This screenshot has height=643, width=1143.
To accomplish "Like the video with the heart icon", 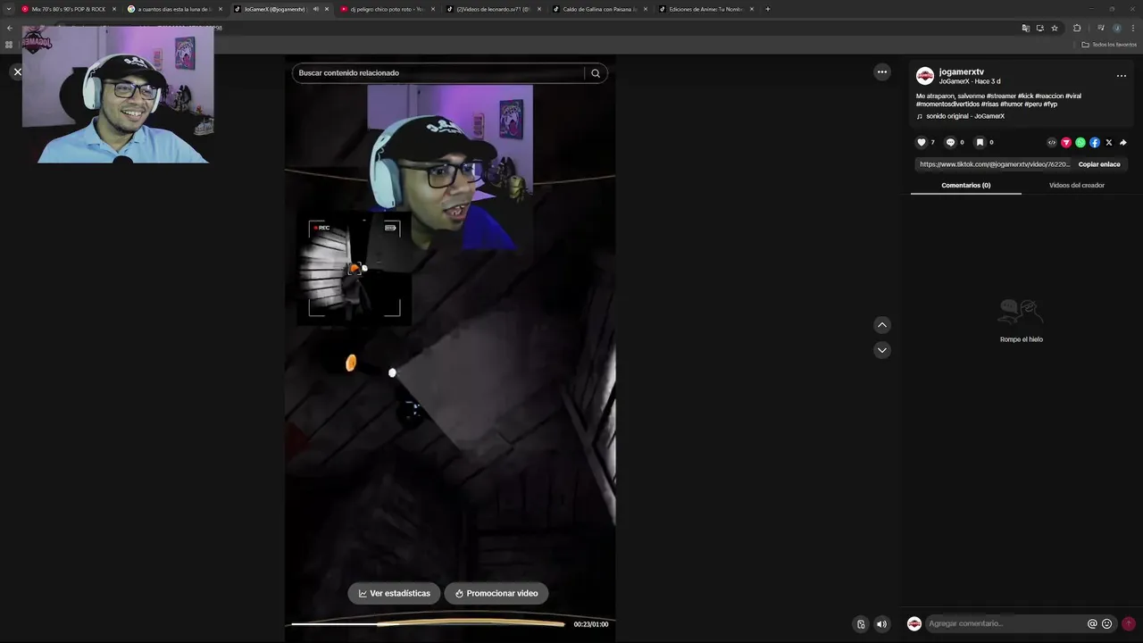I will click(922, 142).
